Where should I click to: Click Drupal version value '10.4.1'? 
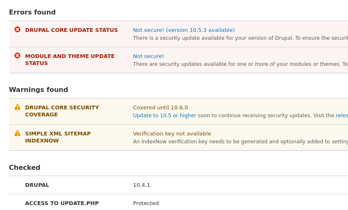[x=141, y=185]
